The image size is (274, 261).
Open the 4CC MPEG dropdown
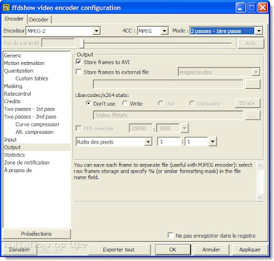[x=164, y=31]
